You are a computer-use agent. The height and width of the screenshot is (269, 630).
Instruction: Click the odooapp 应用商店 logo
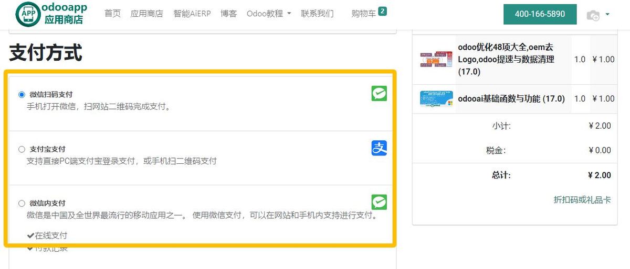click(x=51, y=14)
